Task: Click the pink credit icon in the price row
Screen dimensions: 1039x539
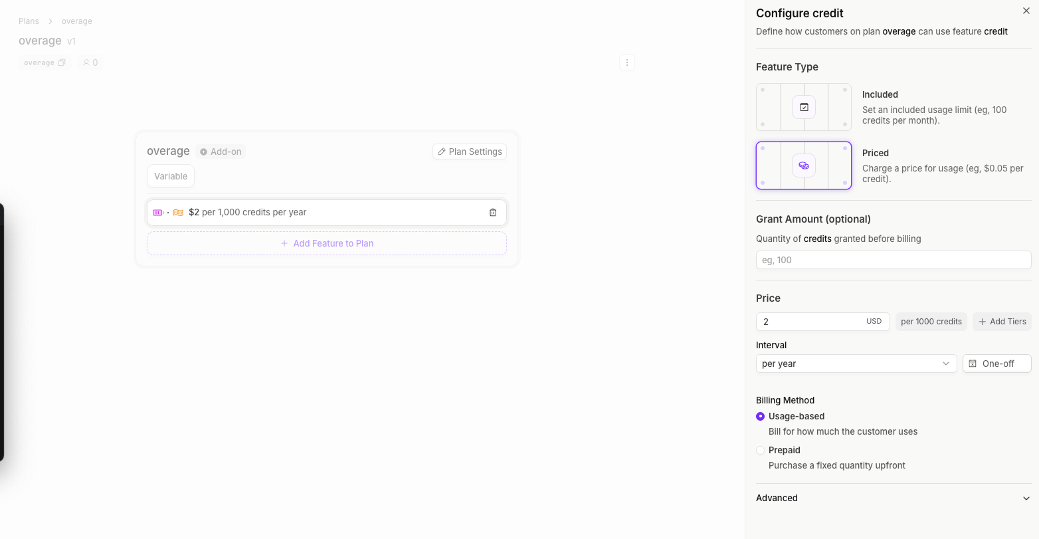Action: (157, 212)
